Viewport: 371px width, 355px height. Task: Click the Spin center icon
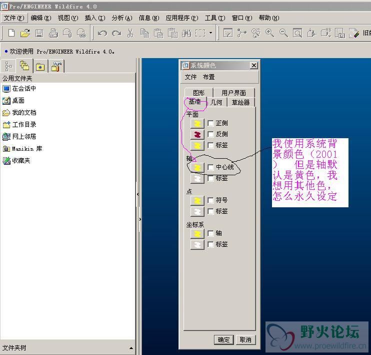[x=242, y=33]
